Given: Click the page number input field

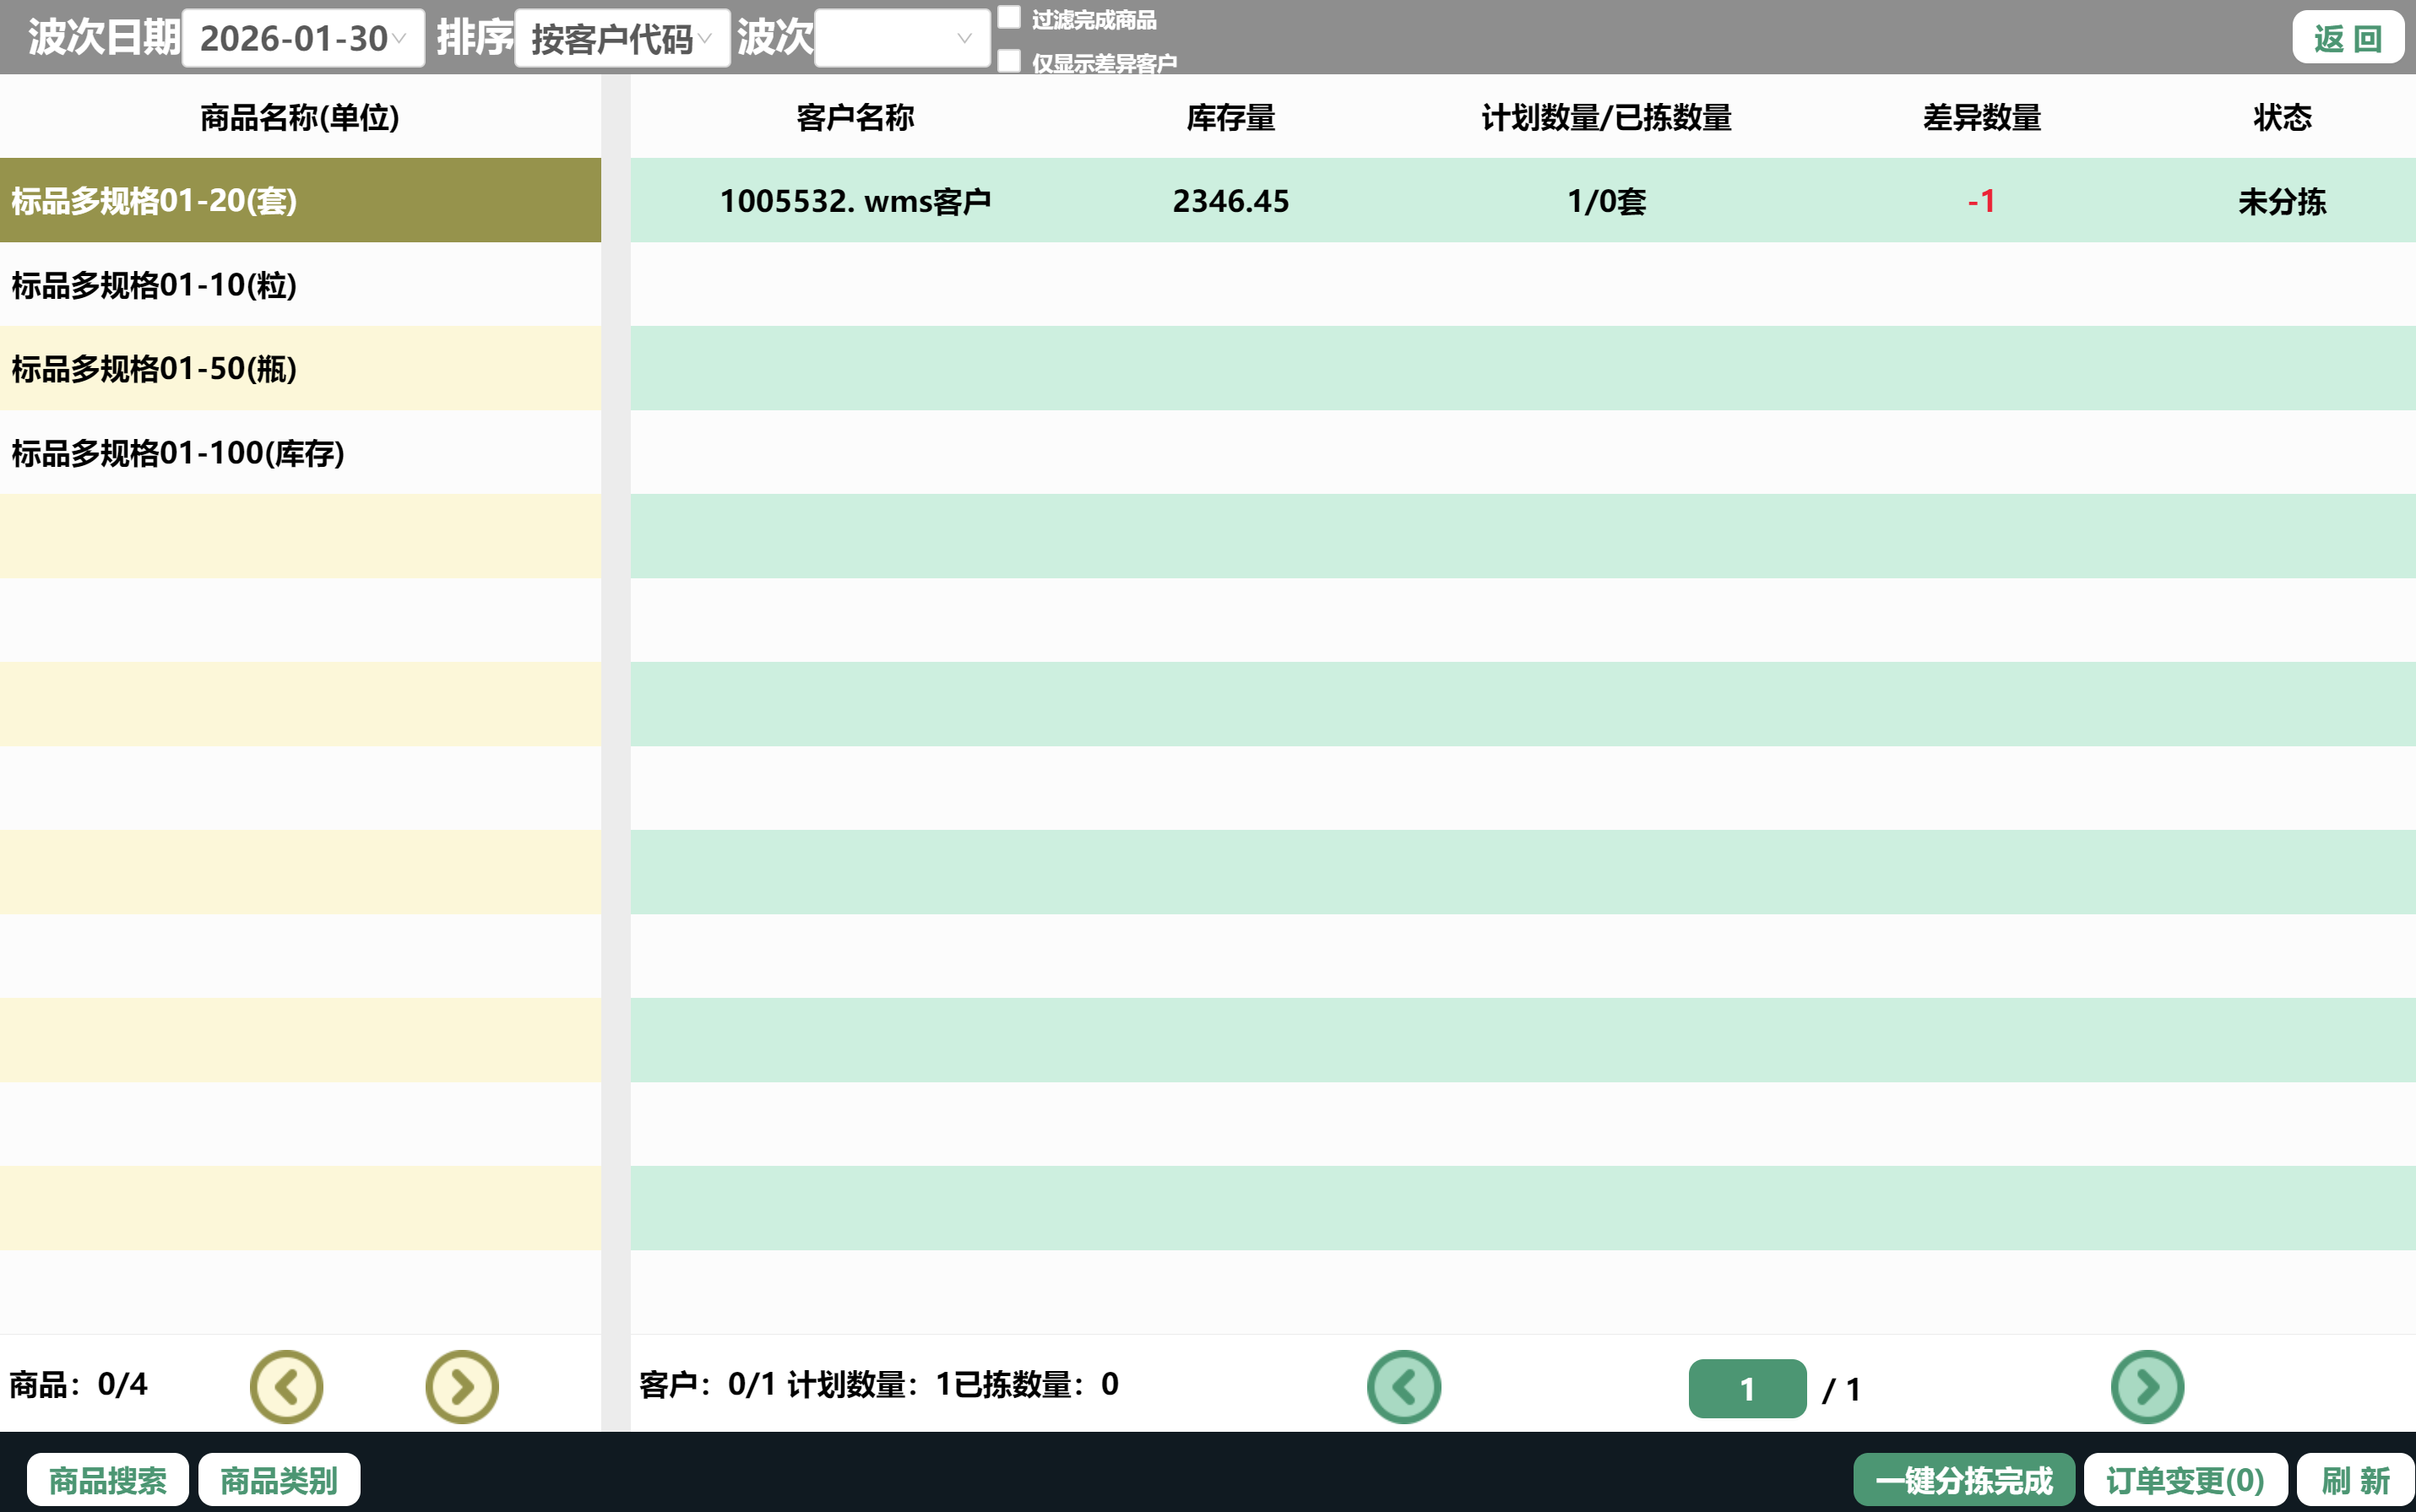Looking at the screenshot, I should (x=1746, y=1388).
